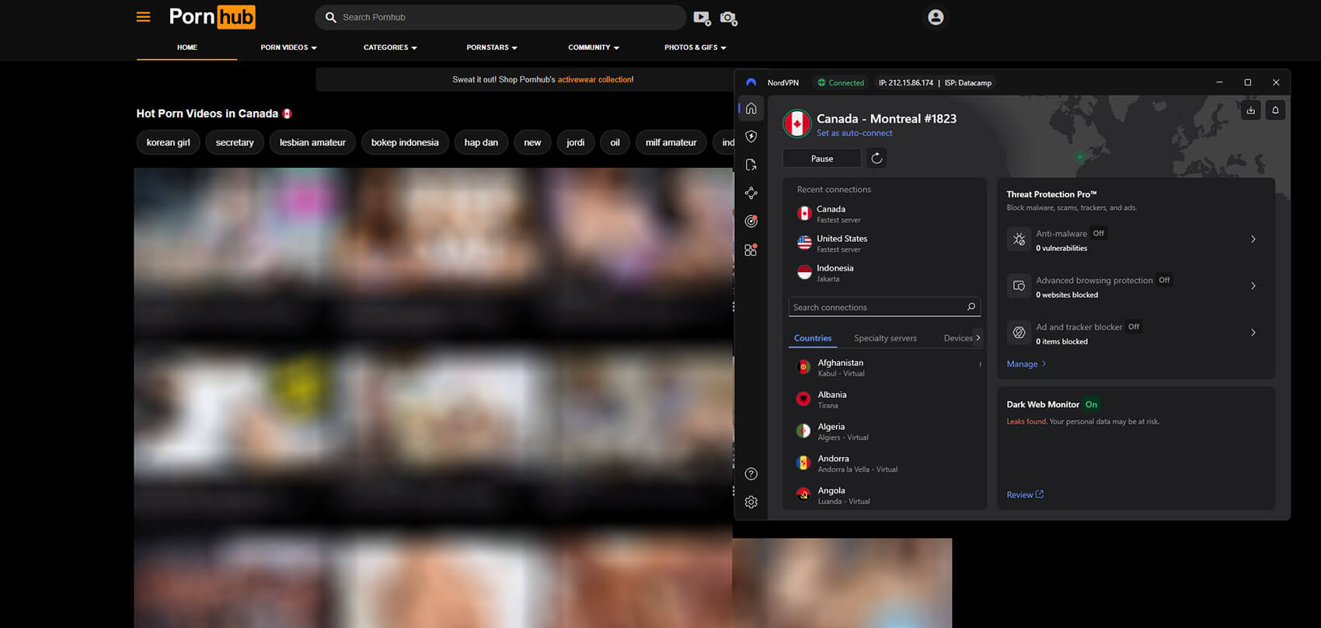Connect to recent Canada Fastest server

(883, 214)
